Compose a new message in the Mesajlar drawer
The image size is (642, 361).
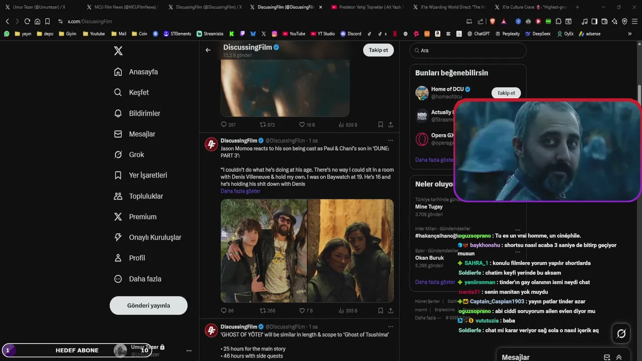coord(607,357)
